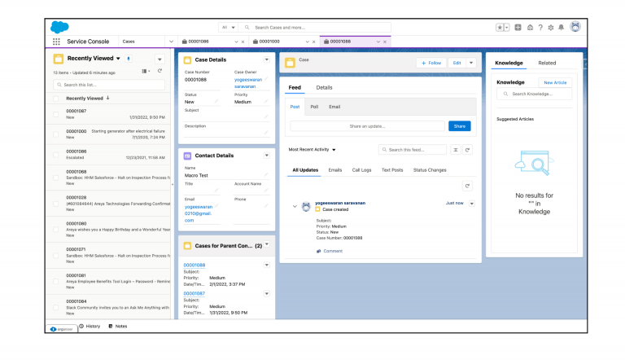Select checkbox for case 00001000 in list

(x=56, y=134)
